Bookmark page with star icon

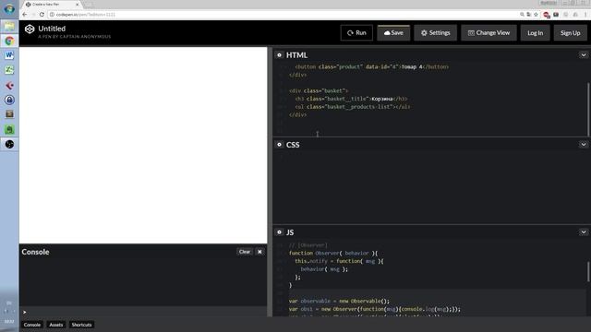(x=536, y=15)
